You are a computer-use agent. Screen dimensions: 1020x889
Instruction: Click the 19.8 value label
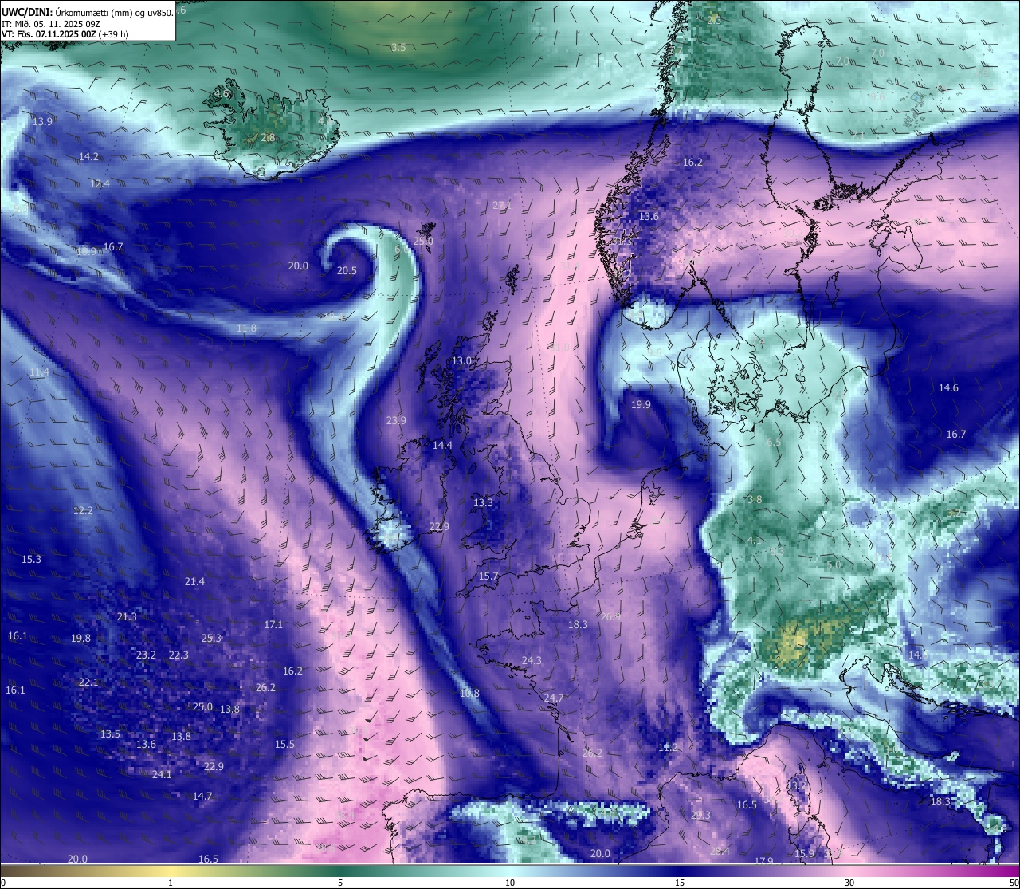[x=80, y=639]
